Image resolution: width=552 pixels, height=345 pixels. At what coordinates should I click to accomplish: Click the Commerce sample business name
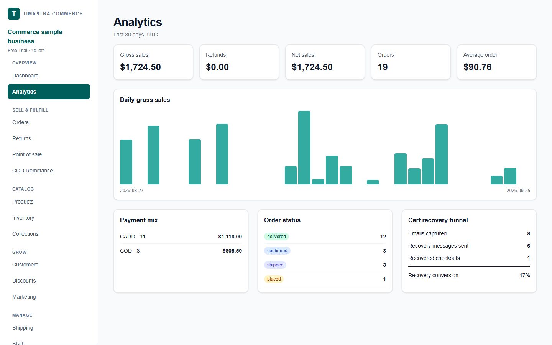35,36
